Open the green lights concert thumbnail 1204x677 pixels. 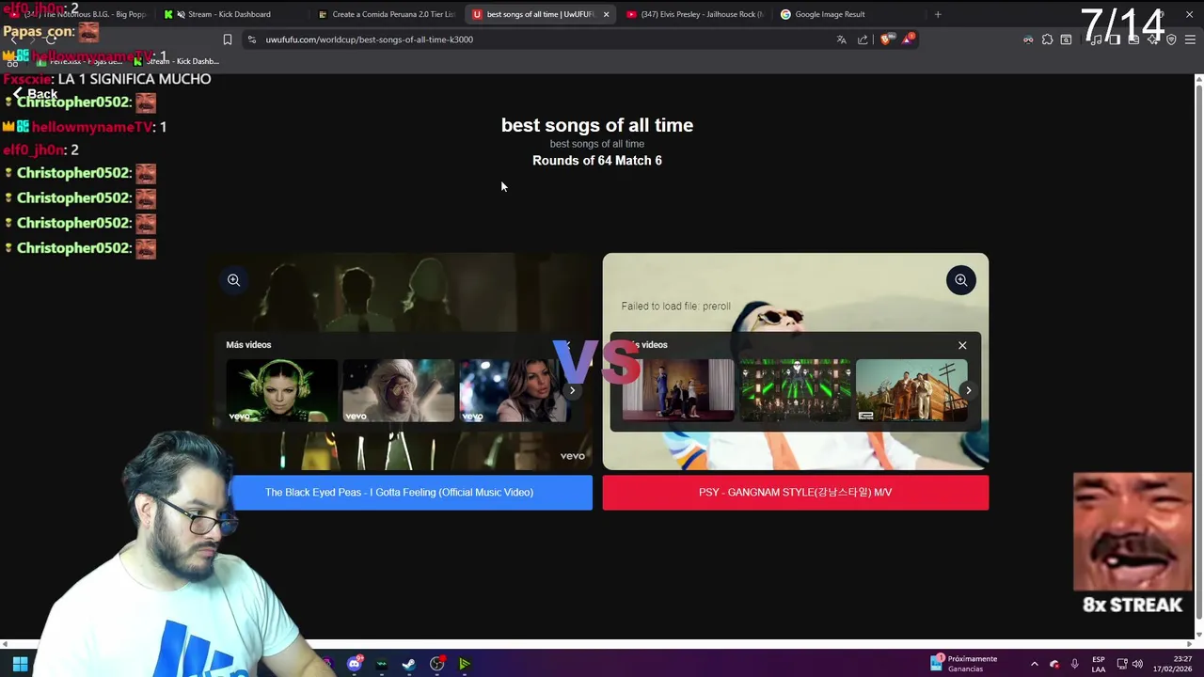795,390
